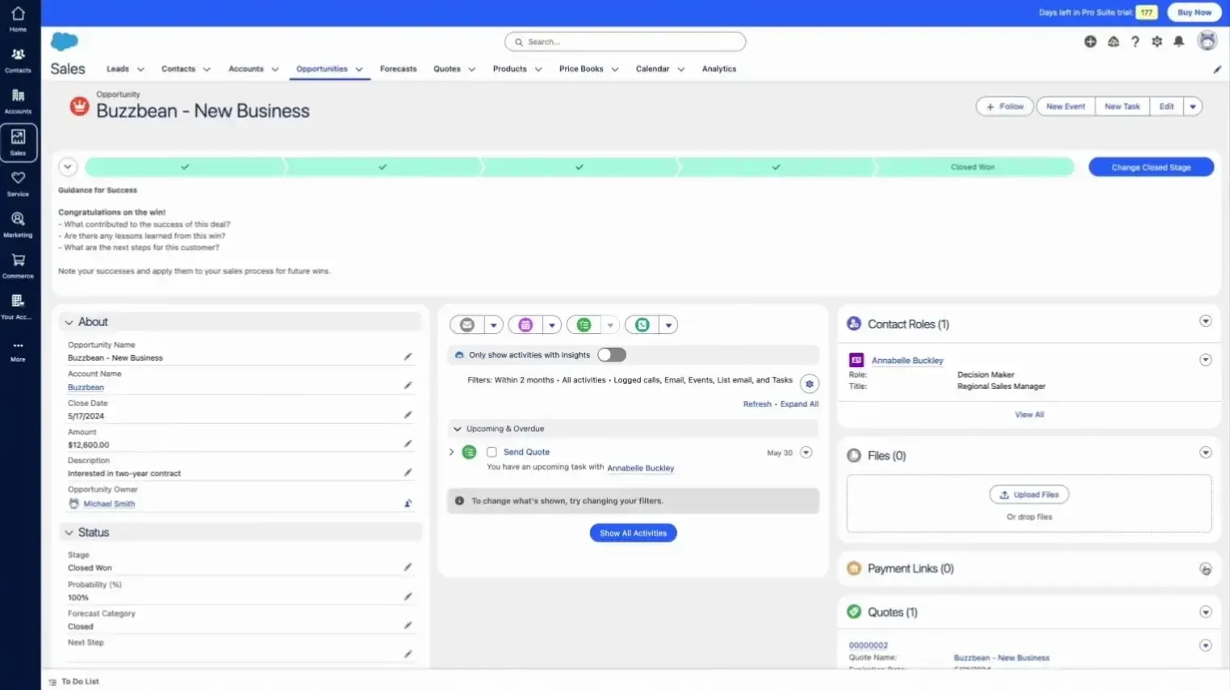Open the Opportunities tab dropdown chevron
1230x690 pixels.
[359, 69]
